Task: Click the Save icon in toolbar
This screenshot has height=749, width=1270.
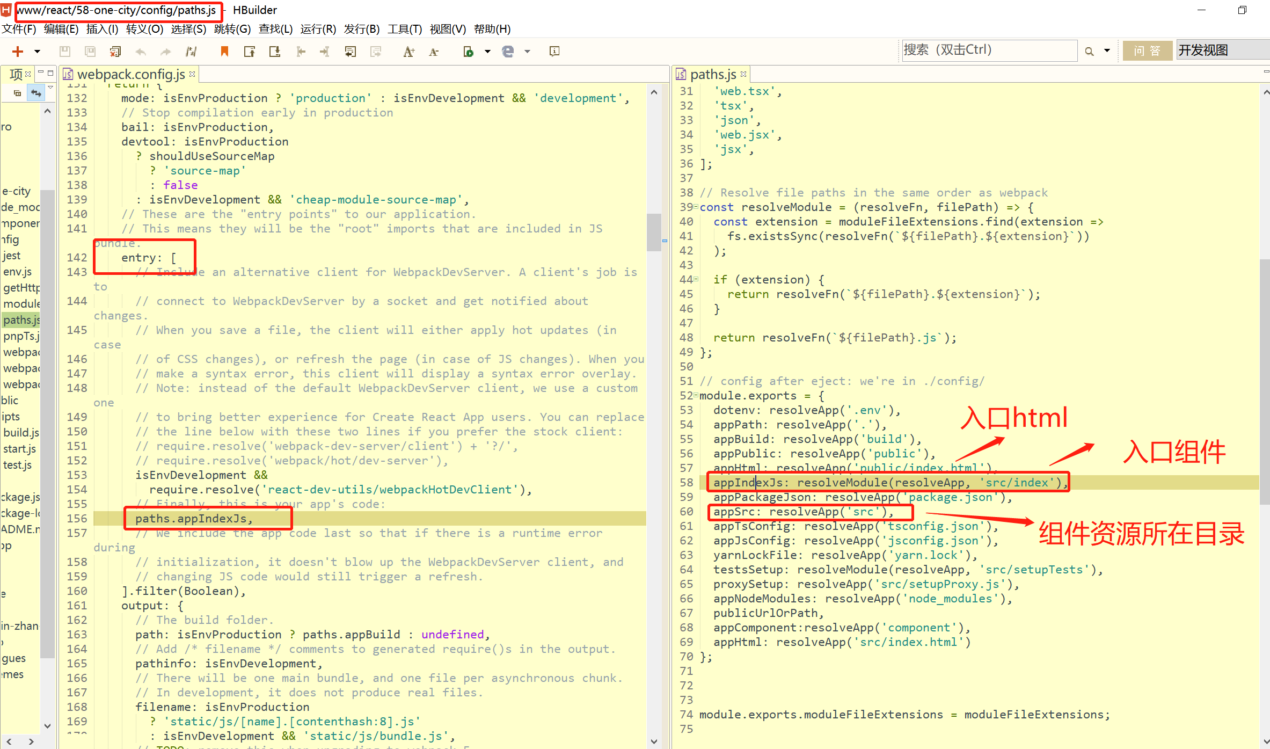Action: pos(64,52)
